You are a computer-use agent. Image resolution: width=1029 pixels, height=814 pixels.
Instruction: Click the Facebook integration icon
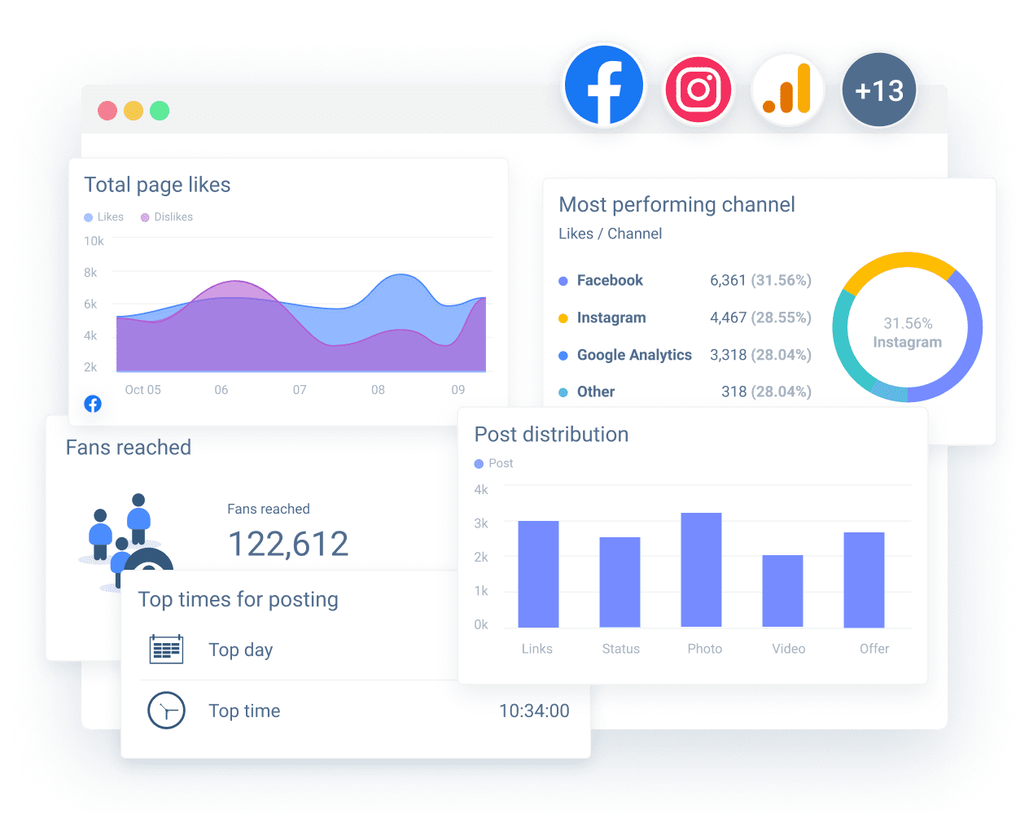(604, 85)
